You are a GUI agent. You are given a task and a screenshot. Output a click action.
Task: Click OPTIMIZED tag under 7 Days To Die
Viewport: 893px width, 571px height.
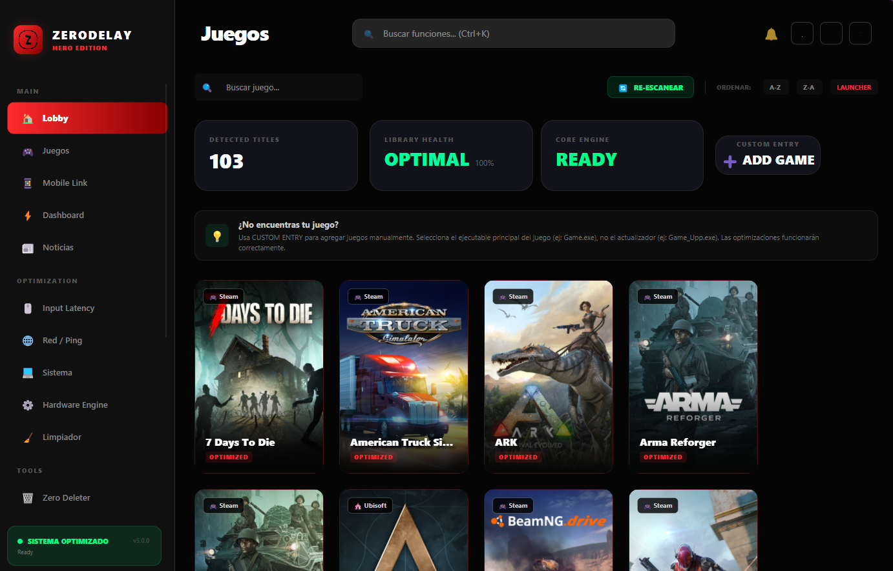pos(229,457)
